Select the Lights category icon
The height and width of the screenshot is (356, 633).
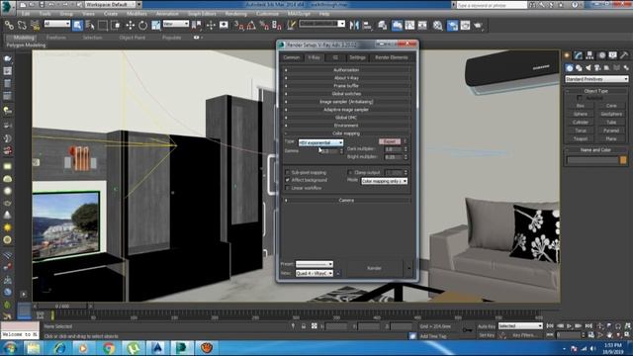588,68
